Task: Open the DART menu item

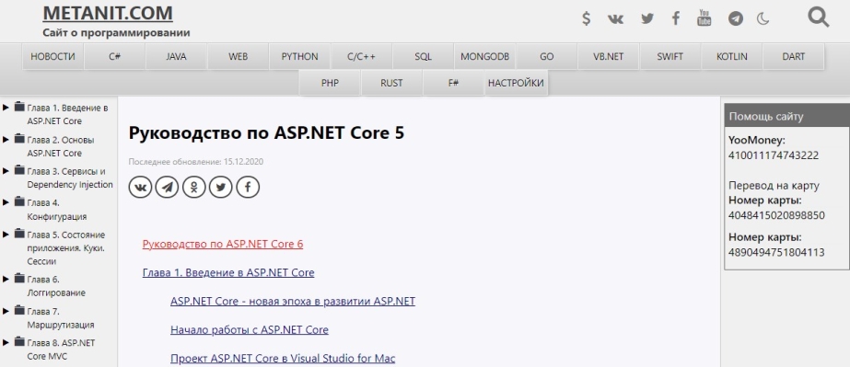Action: [x=794, y=56]
